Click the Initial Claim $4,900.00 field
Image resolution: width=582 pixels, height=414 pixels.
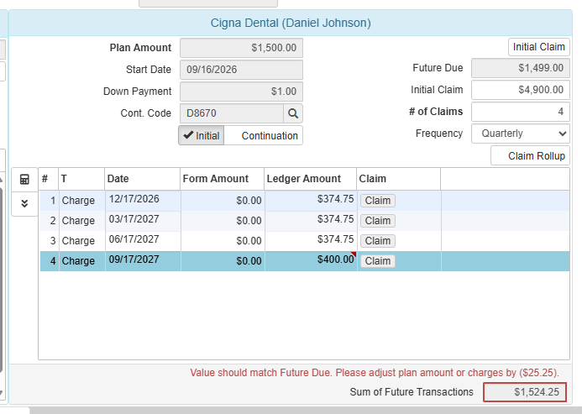pyautogui.click(x=521, y=90)
